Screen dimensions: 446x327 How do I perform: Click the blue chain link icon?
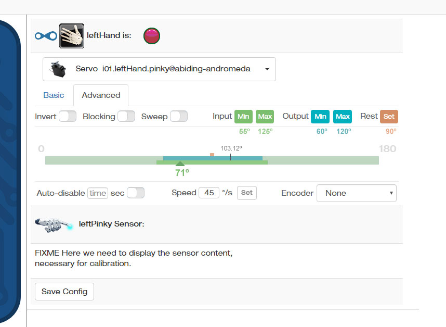[46, 36]
